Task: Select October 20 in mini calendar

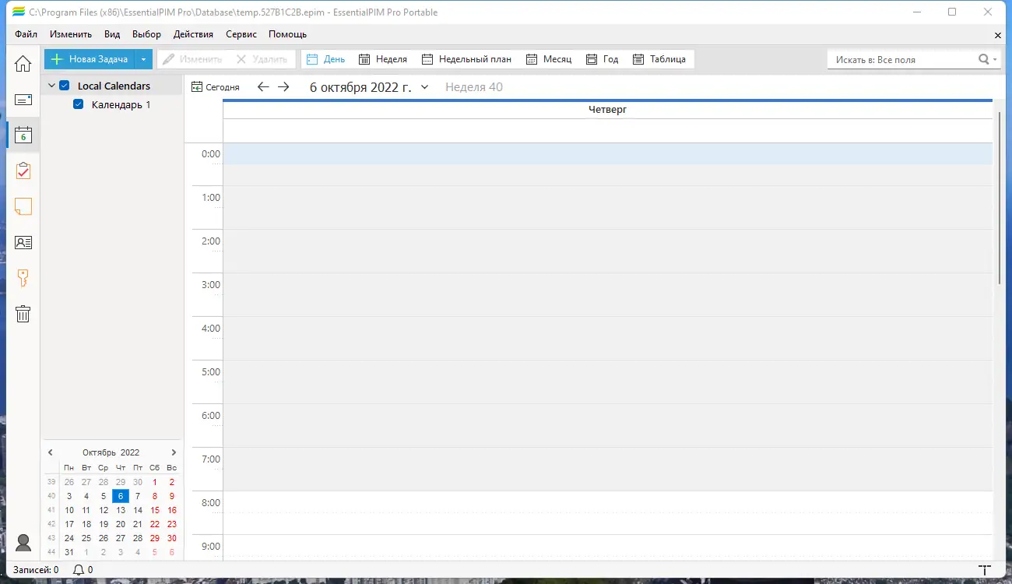Action: click(121, 524)
